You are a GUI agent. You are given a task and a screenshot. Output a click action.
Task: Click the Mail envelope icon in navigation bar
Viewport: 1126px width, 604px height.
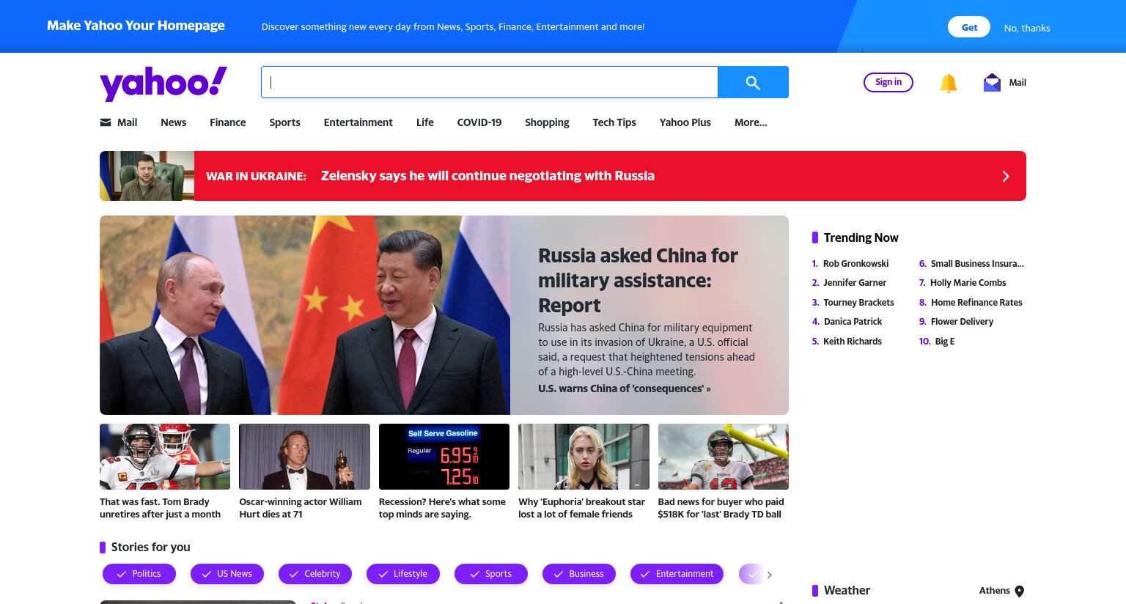coord(106,122)
